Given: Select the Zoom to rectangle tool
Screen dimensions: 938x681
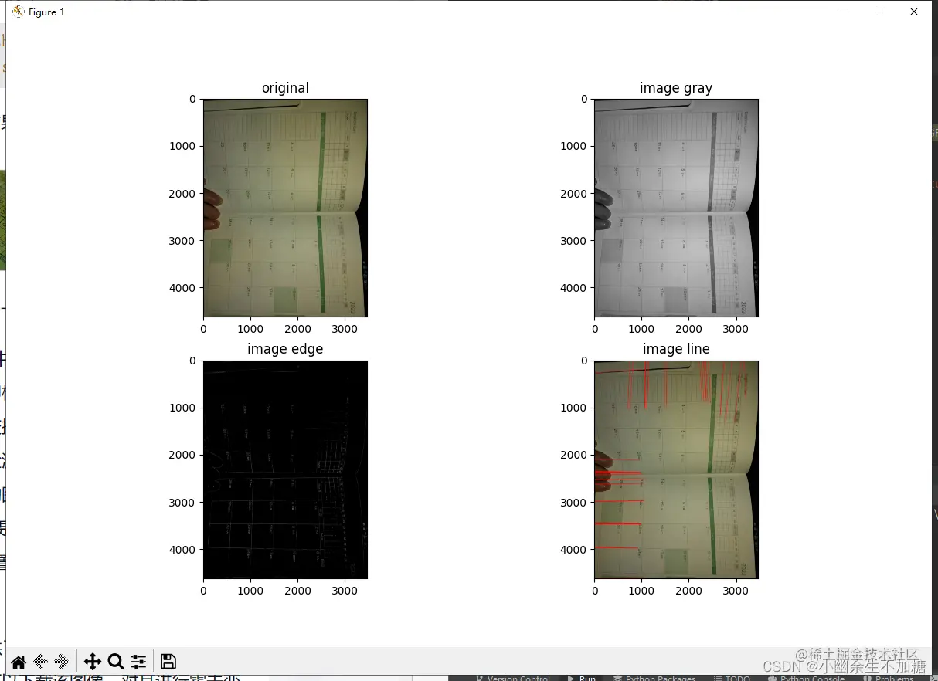Looking at the screenshot, I should (116, 662).
